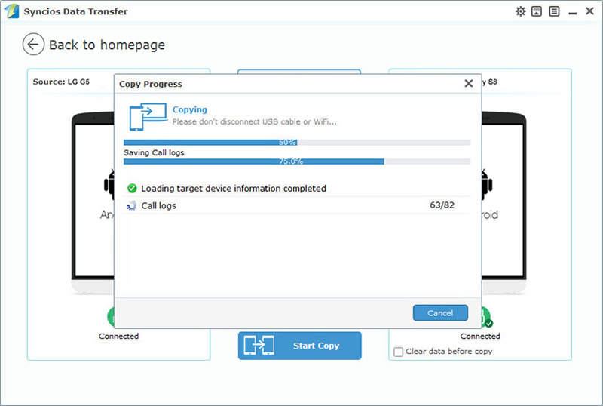
Task: Click the Back to homepage arrow icon
Action: tap(33, 45)
